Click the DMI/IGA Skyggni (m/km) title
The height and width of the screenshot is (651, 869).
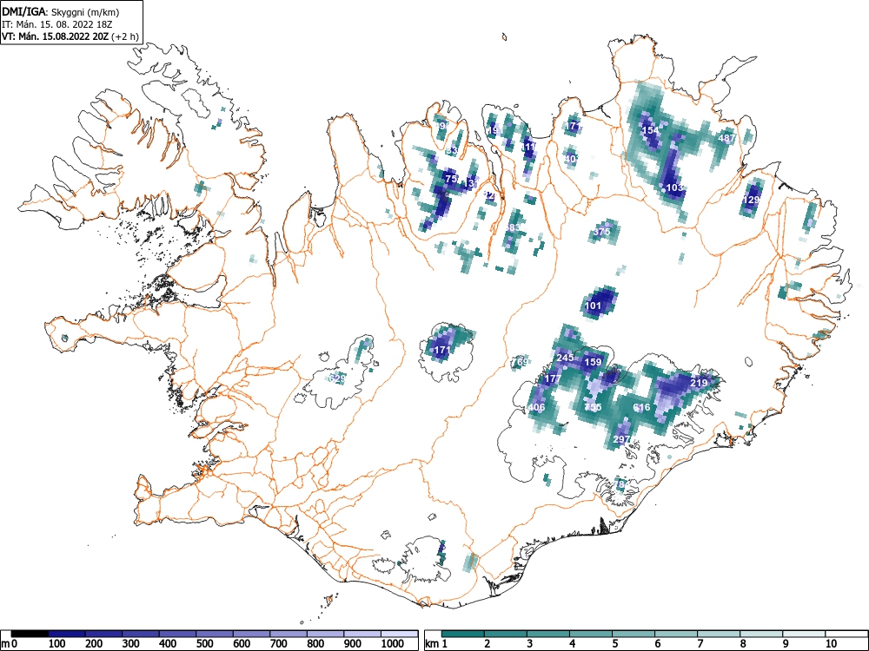(x=61, y=11)
